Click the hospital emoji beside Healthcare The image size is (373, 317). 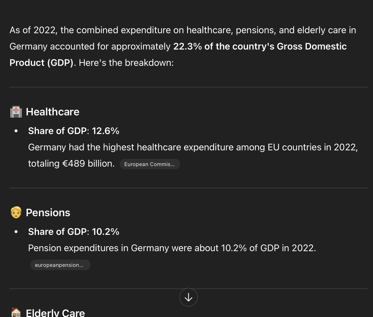coord(16,112)
